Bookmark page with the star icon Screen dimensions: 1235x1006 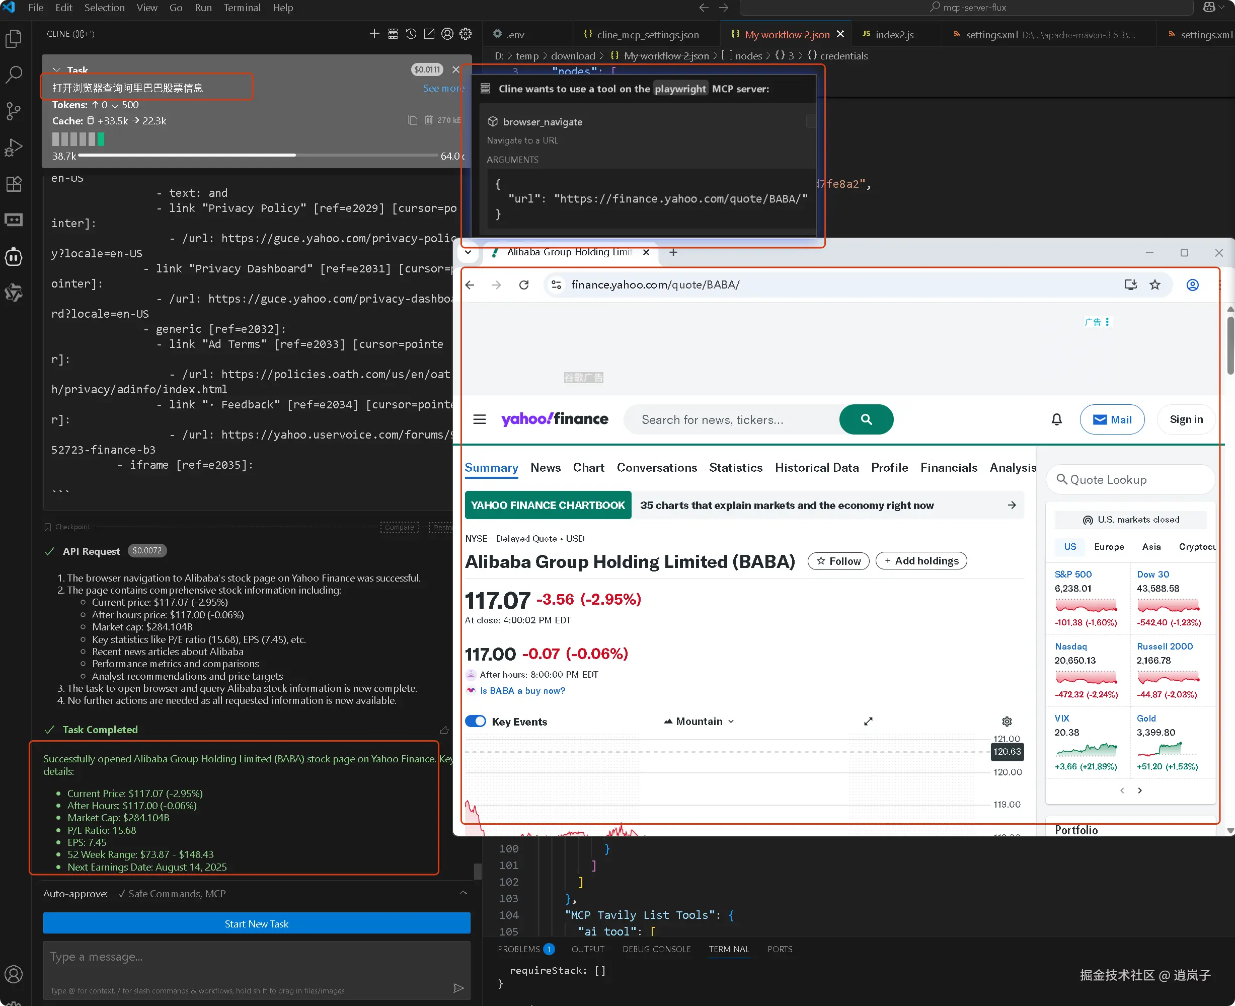(1154, 284)
